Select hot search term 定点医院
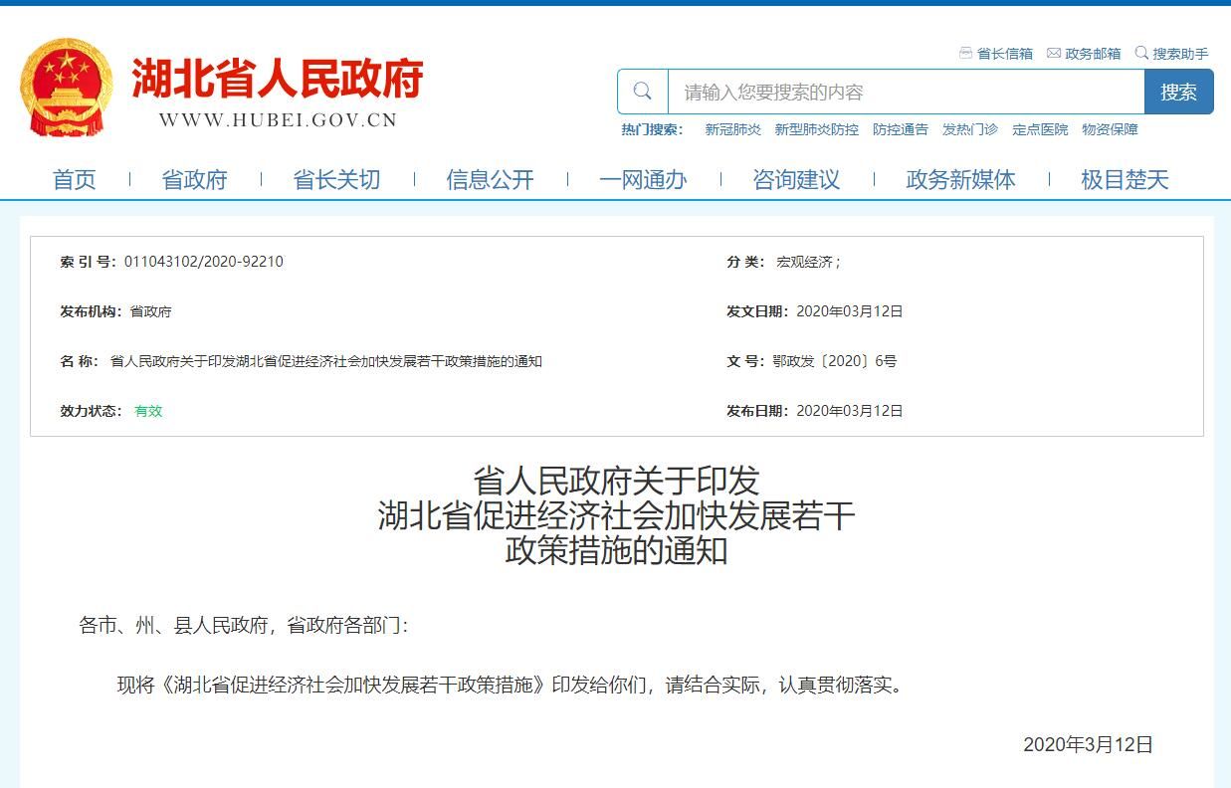This screenshot has height=788, width=1231. 1039,129
